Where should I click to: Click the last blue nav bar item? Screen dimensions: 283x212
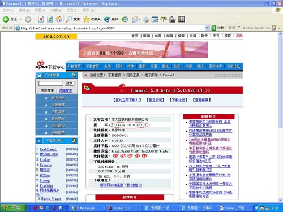(234, 66)
